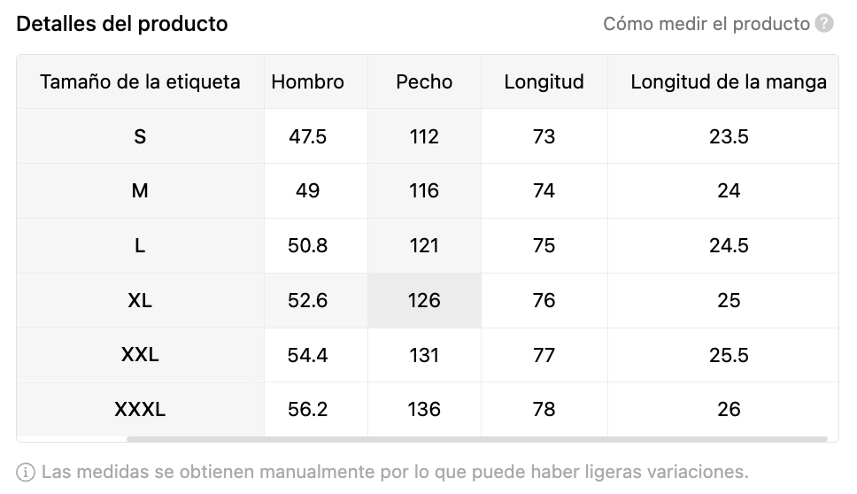Image resolution: width=857 pixels, height=494 pixels.
Task: Open 'Cómo medir el producto' link
Action: [706, 24]
